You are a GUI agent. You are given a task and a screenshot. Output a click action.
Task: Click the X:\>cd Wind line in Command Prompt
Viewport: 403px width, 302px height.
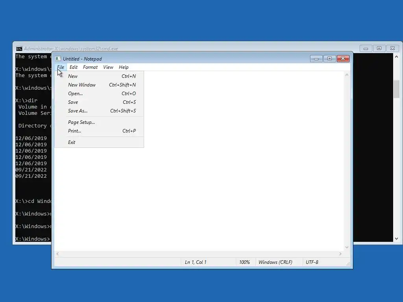33,201
